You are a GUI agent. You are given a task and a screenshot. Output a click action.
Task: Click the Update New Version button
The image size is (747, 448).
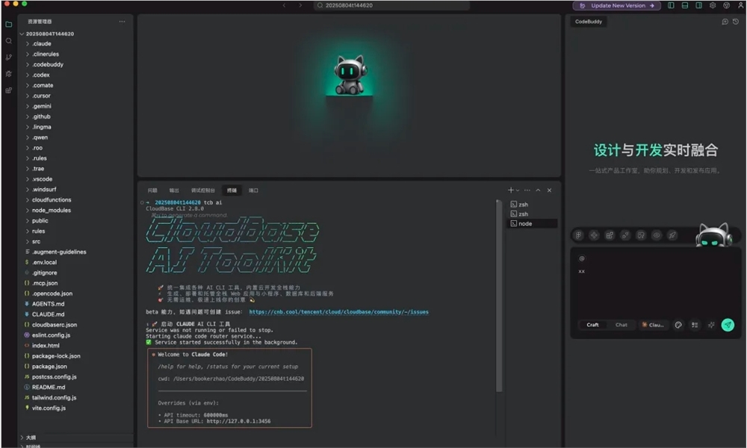pos(615,5)
